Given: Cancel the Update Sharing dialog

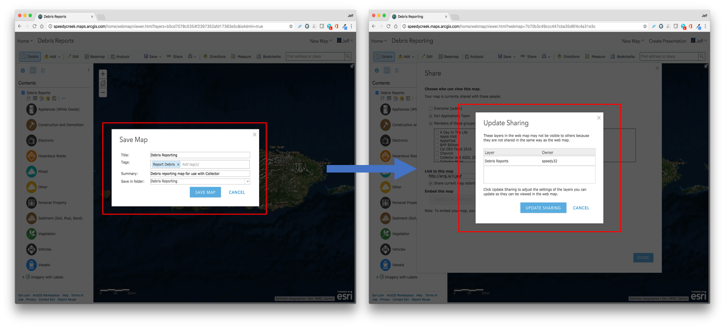Looking at the screenshot, I should tap(581, 208).
